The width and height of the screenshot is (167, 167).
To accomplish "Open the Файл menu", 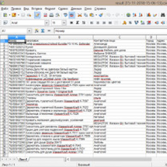I will coord(5,9).
